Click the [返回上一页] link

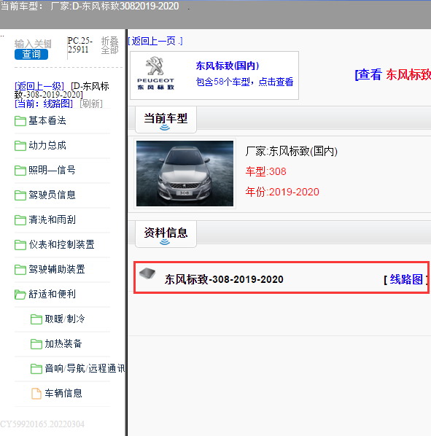pyautogui.click(x=155, y=41)
